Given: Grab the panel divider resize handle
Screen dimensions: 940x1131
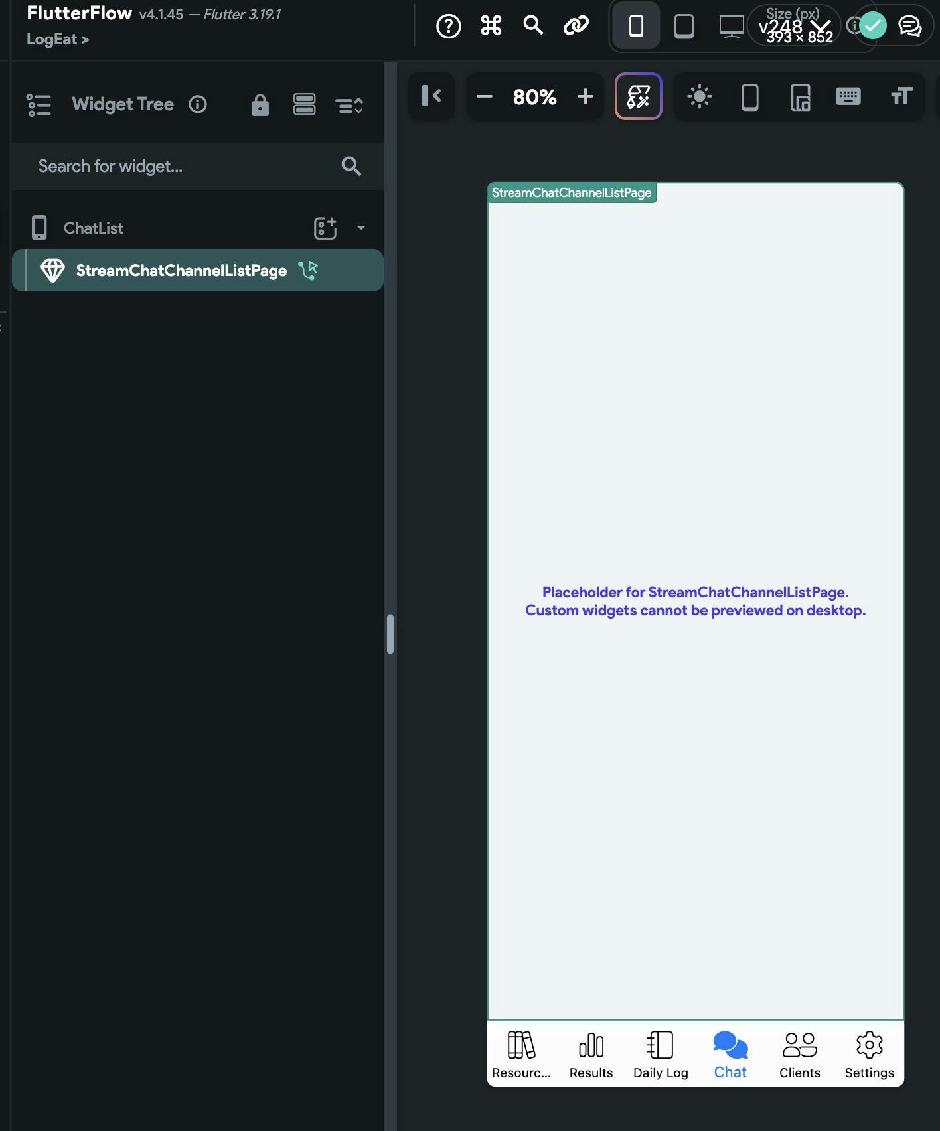Looking at the screenshot, I should 390,634.
